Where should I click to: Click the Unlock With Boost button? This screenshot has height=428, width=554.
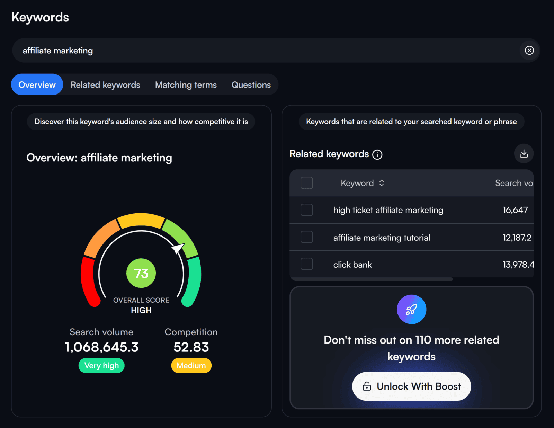[411, 386]
